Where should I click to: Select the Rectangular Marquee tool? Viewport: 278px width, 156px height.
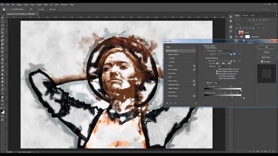(2, 21)
